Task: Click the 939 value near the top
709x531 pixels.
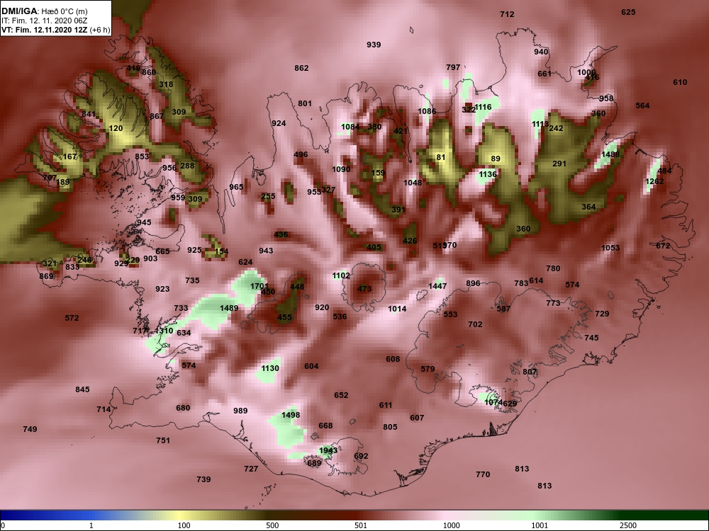Action: coord(374,45)
